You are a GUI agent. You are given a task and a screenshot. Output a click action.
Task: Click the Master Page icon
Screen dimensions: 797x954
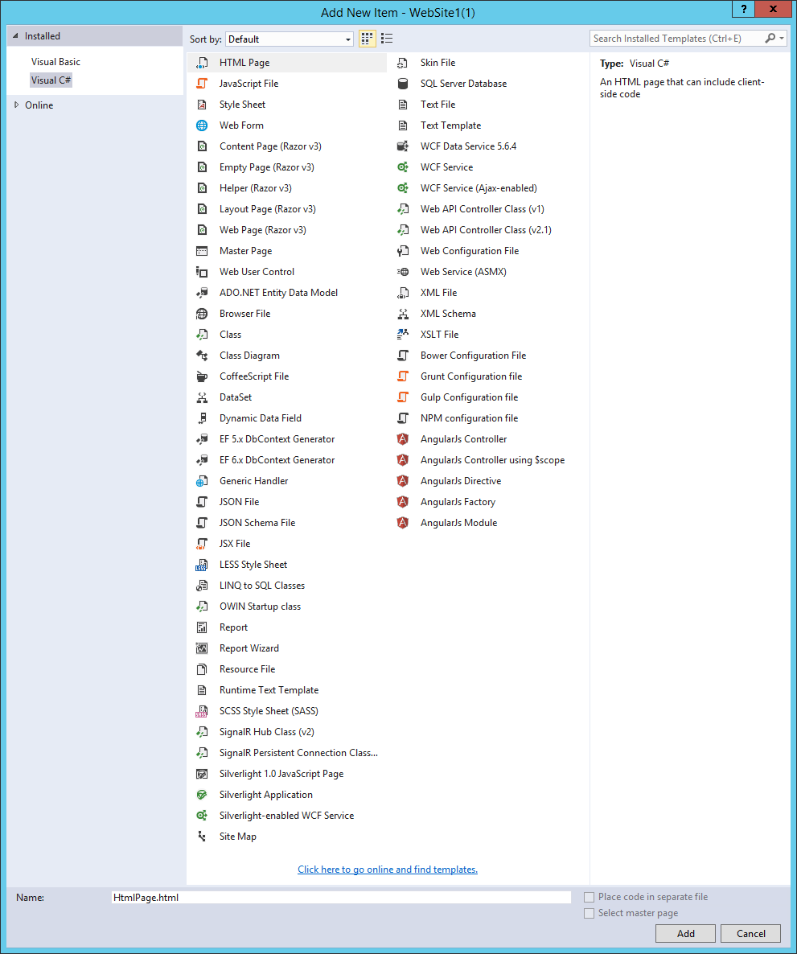[x=202, y=251]
